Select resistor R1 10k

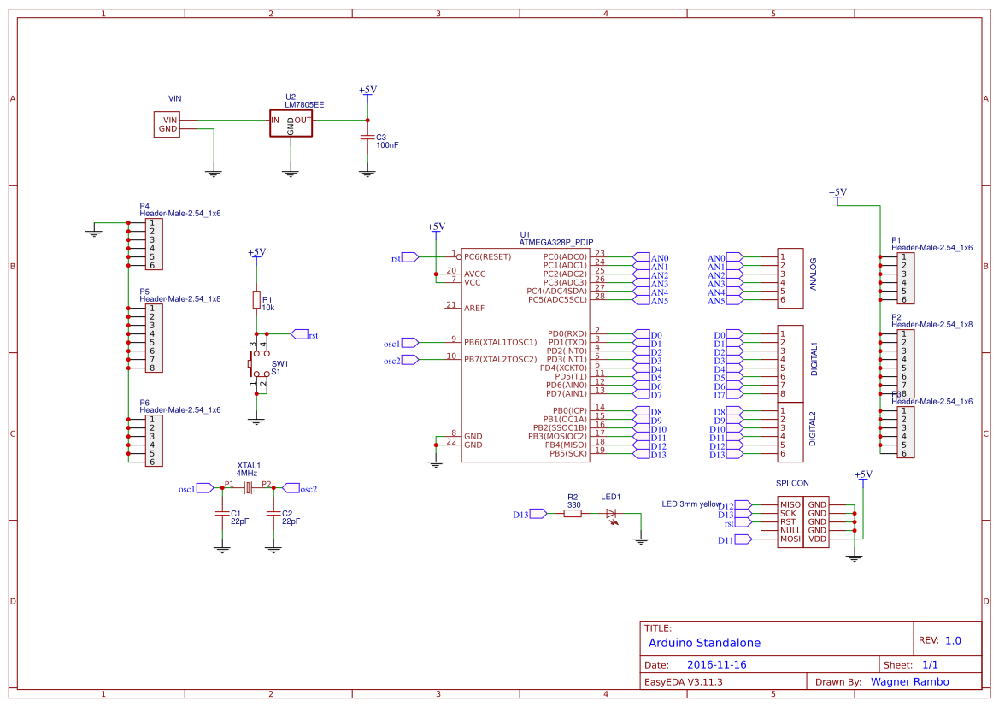point(256,301)
